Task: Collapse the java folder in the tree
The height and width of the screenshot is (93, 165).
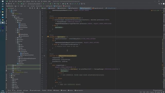Action: pos(10,12)
